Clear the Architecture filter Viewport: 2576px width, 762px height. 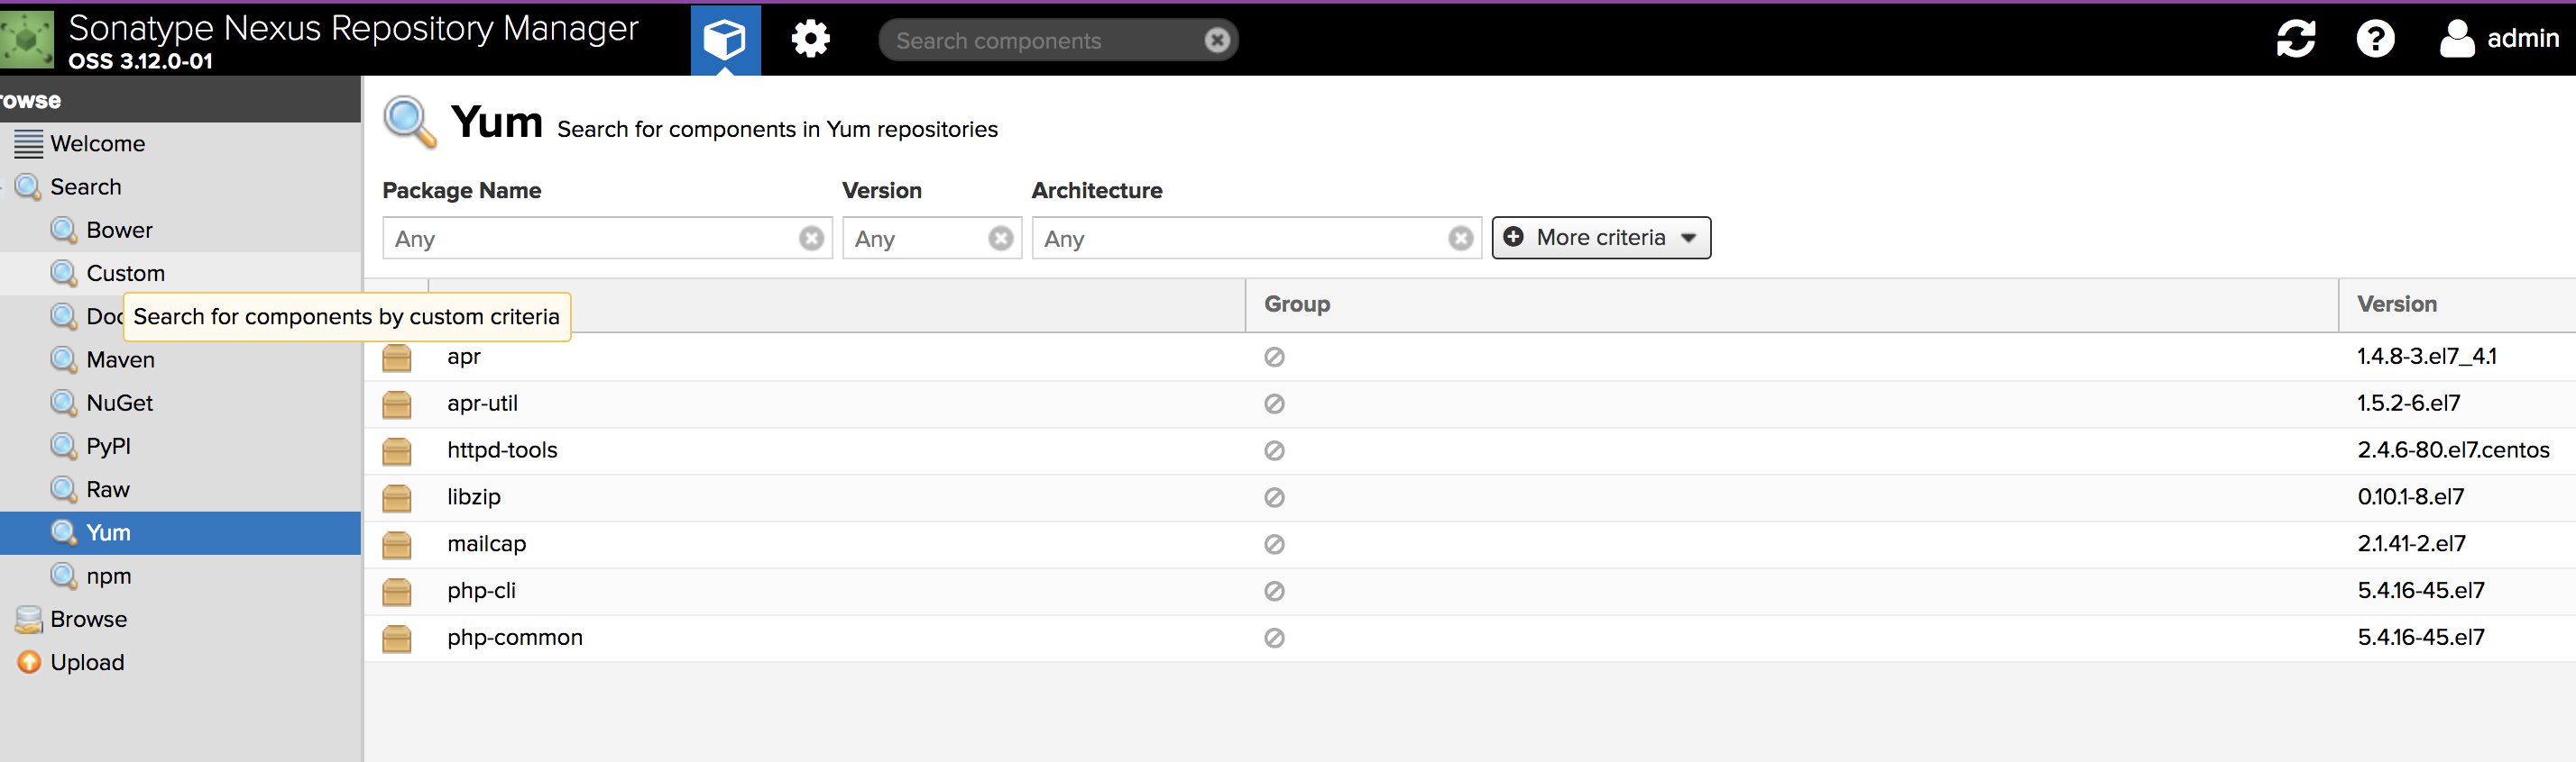coord(1460,239)
